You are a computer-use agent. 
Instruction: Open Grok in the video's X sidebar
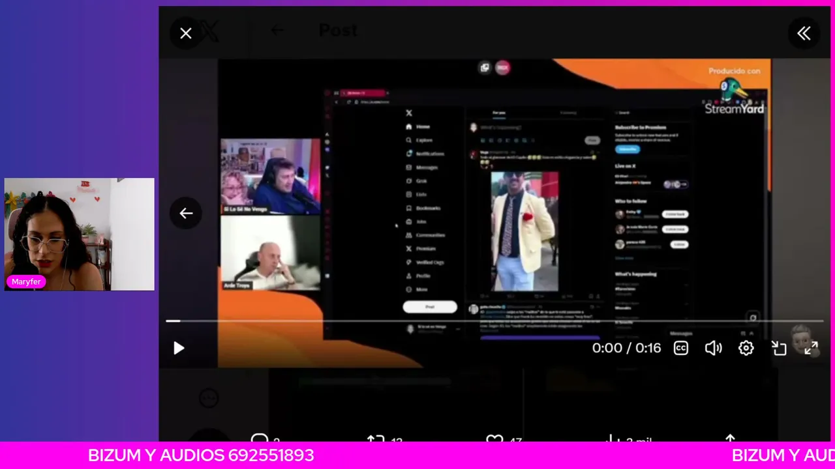coord(416,180)
